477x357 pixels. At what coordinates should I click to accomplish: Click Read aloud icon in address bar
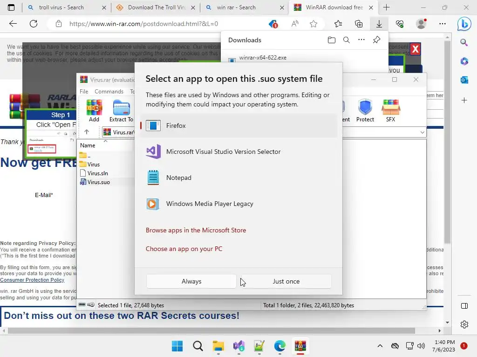click(295, 24)
